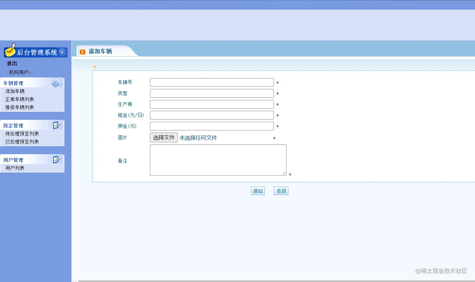Click the 预定管理 section edit icon
The width and height of the screenshot is (475, 282).
[57, 125]
